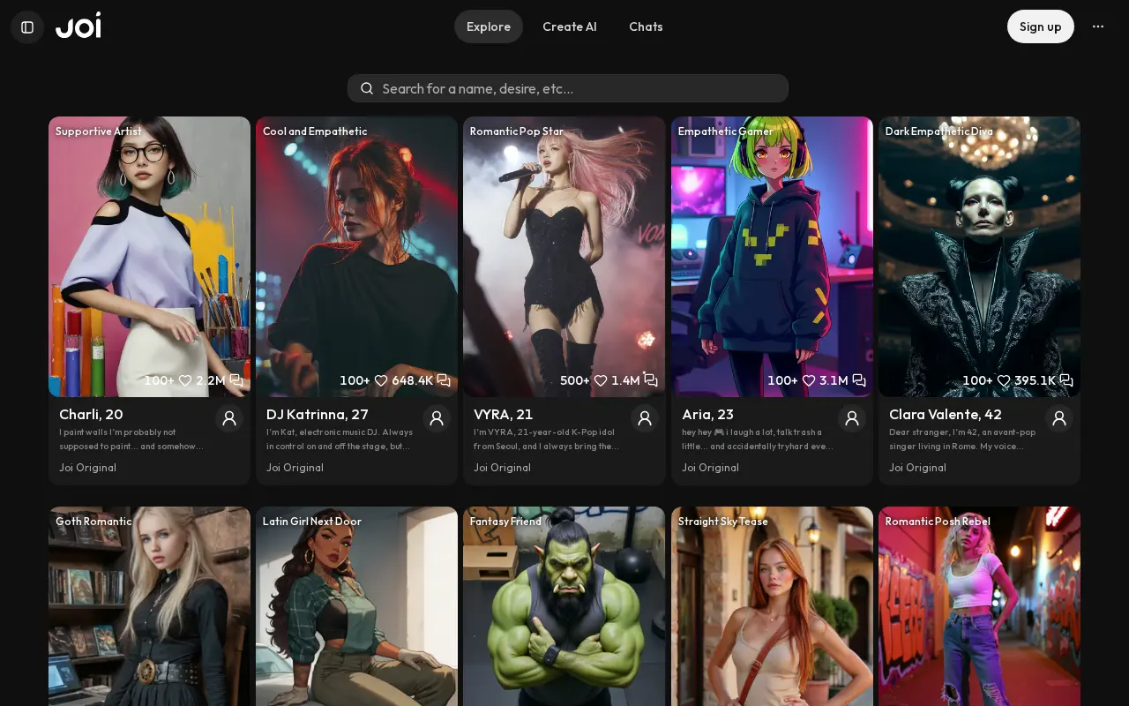Open Aria's Empathetic Gamer portrait
Screen dimensions: 1129x706
(x=772, y=257)
